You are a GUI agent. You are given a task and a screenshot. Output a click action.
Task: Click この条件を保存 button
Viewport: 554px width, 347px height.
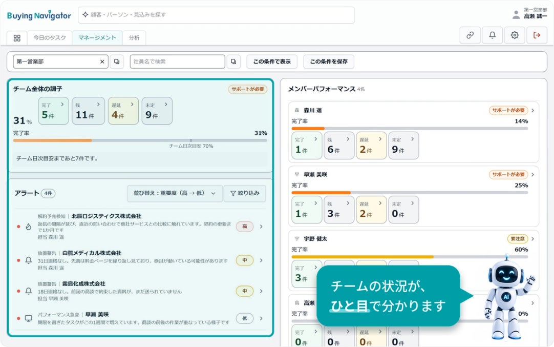329,62
